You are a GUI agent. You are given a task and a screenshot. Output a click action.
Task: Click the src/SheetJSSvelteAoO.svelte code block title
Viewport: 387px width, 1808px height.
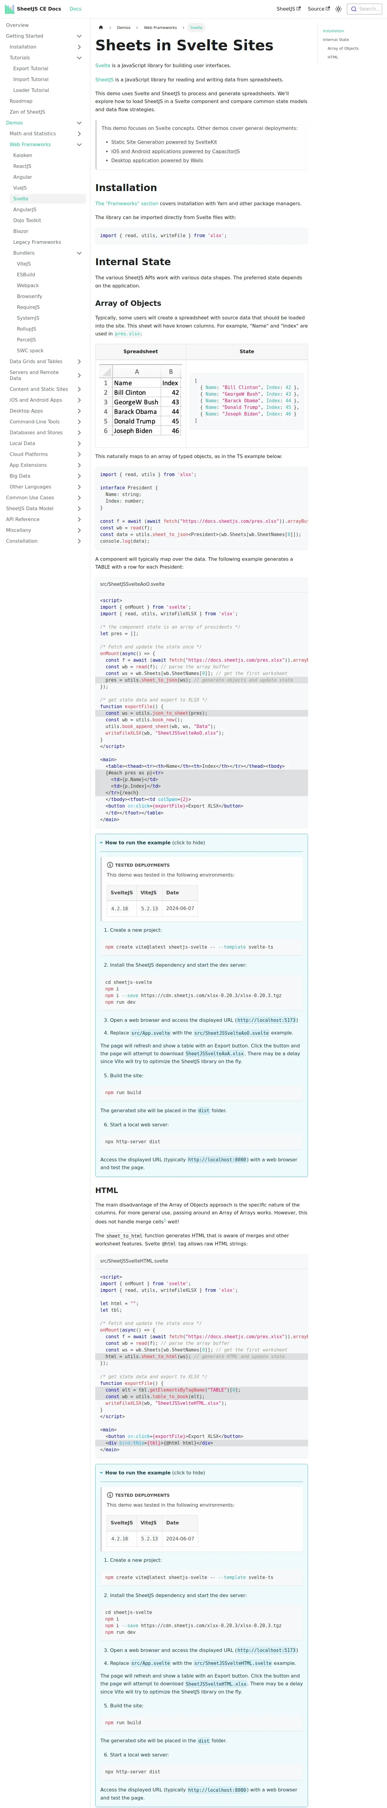click(x=132, y=584)
